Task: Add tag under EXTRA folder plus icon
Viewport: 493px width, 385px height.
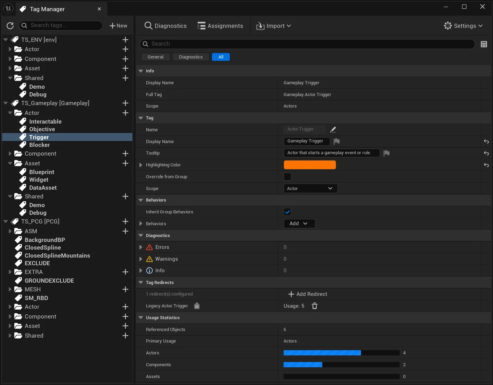Action: (125, 272)
